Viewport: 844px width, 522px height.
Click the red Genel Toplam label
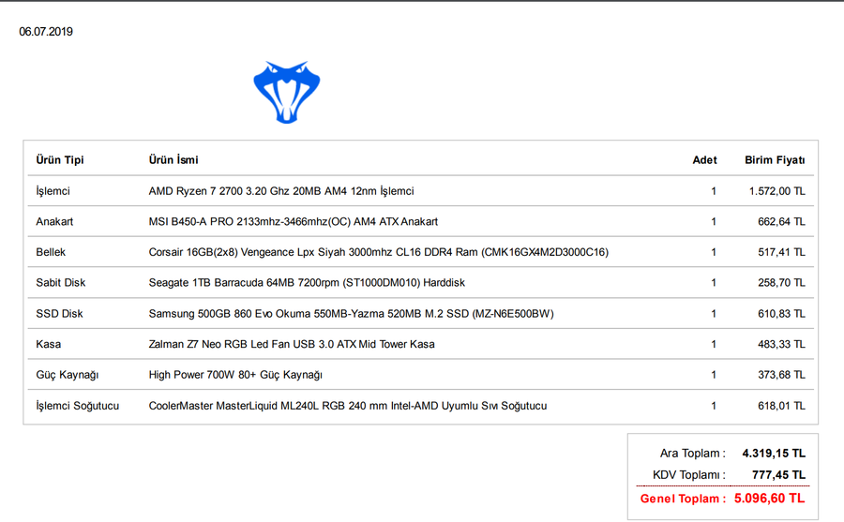pos(683,499)
